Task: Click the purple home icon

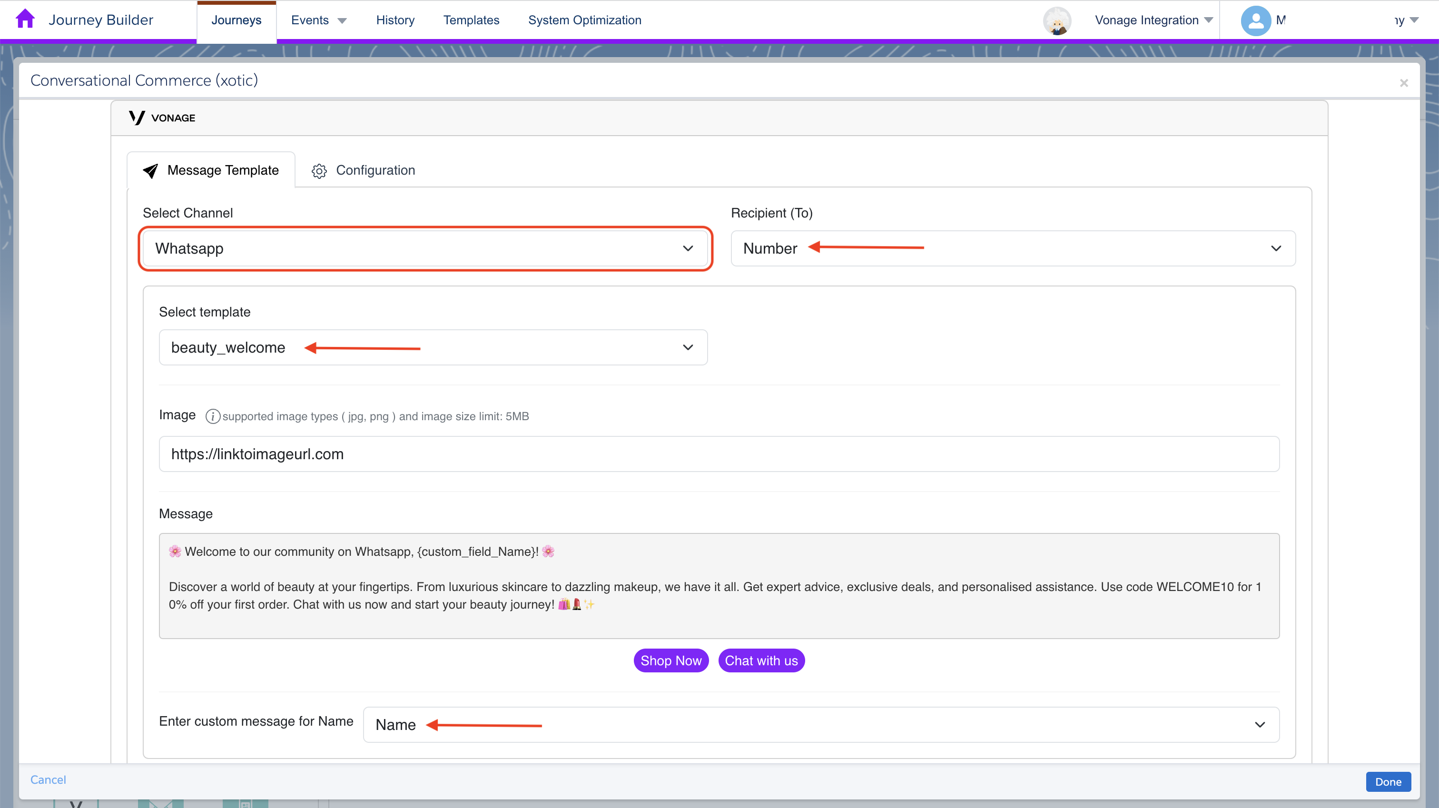Action: (25, 19)
